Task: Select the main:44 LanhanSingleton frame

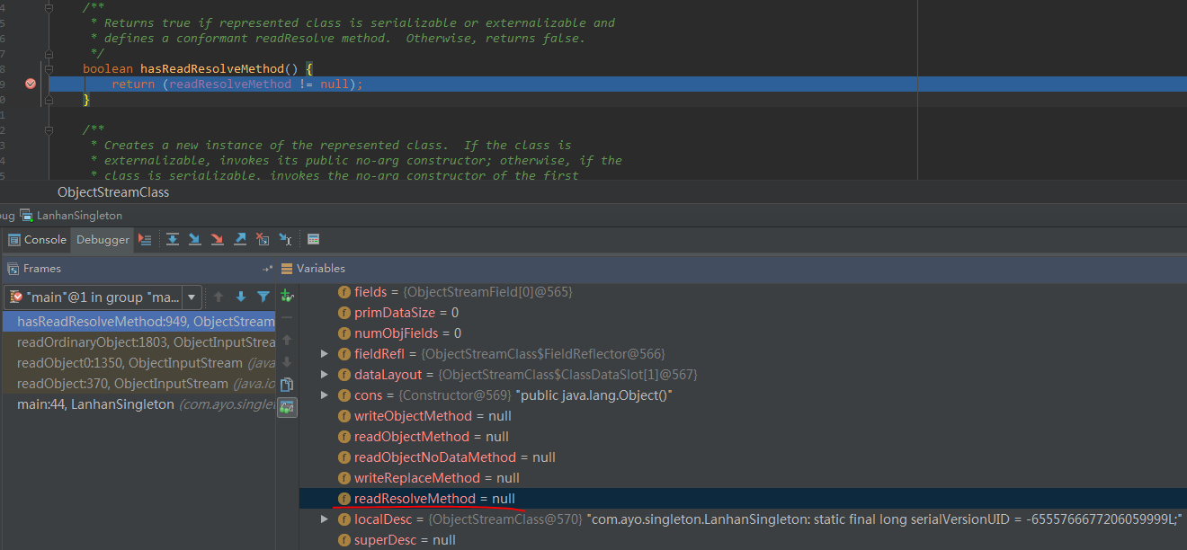Action: coord(95,404)
